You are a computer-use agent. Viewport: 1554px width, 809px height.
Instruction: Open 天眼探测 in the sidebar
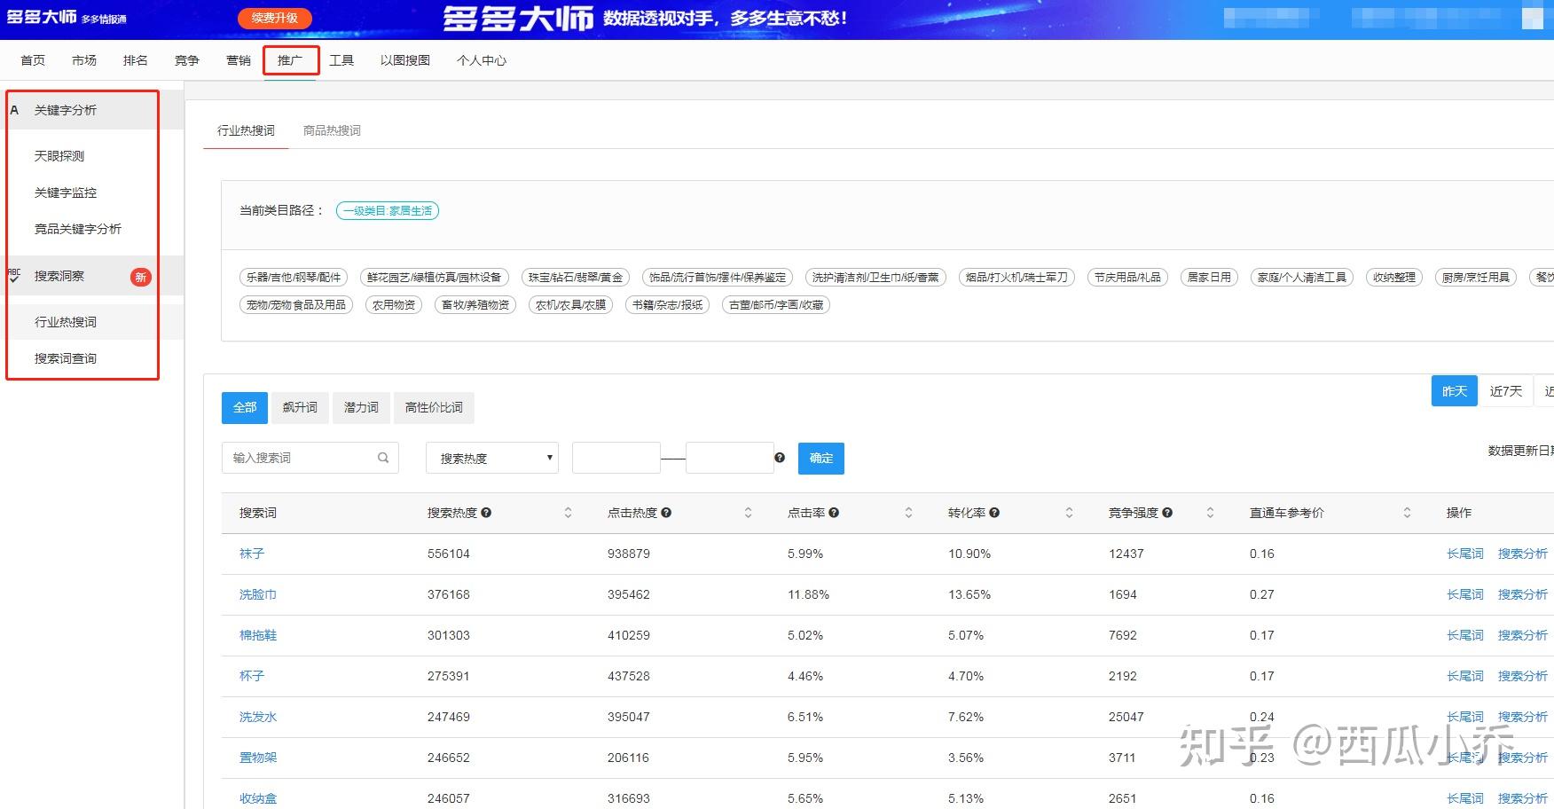pyautogui.click(x=59, y=156)
